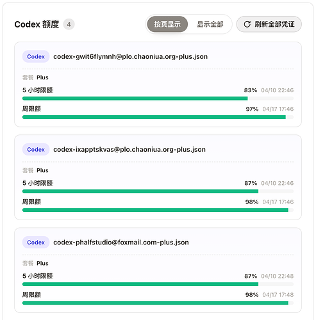Click 套餐 Plus label in gwit6flymnh card
This screenshot has height=320, width=316.
click(x=35, y=77)
